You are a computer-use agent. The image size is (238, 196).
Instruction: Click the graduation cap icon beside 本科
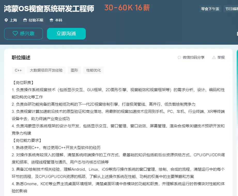click(51, 20)
